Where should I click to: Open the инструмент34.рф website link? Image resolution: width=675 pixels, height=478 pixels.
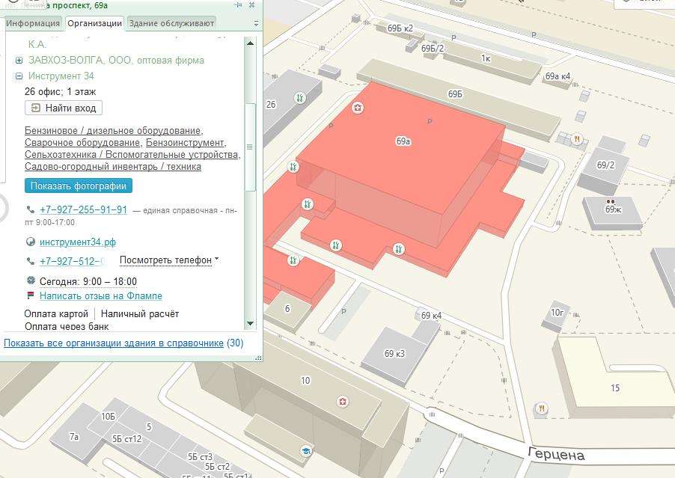(x=78, y=242)
